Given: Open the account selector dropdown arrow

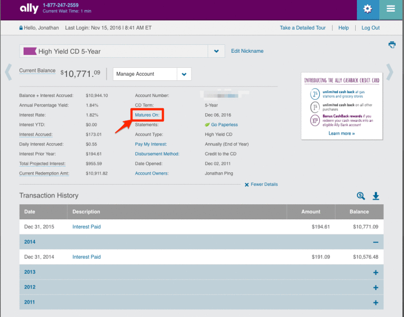Looking at the screenshot, I should 217,51.
